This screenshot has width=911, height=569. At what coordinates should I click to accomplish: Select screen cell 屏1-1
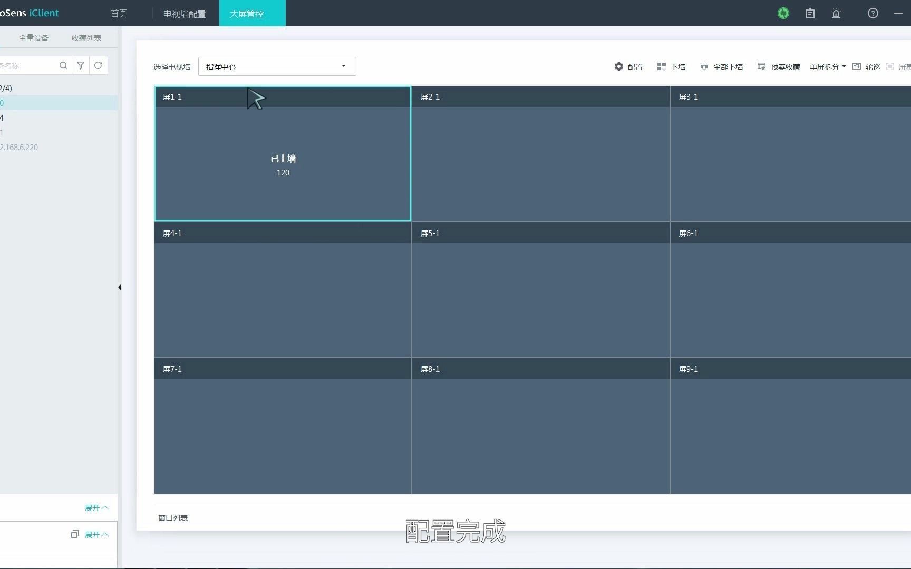click(283, 153)
